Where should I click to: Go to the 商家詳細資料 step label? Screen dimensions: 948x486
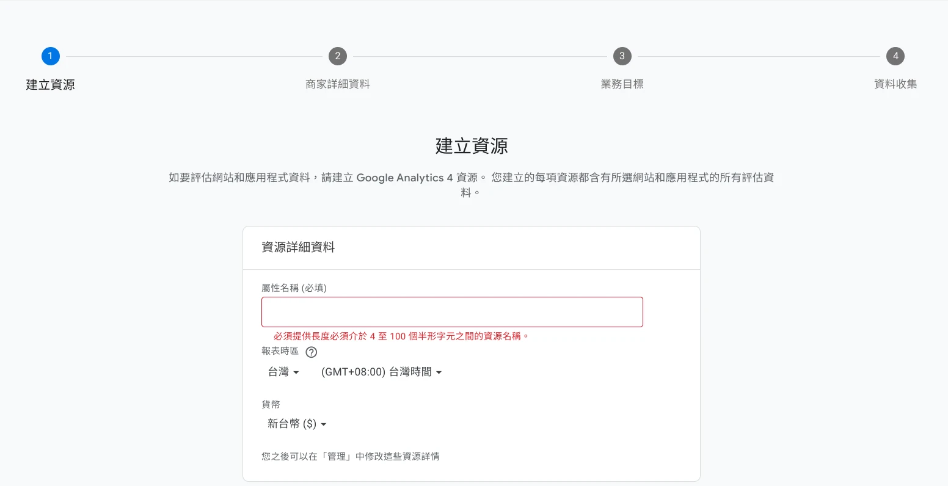click(x=338, y=84)
